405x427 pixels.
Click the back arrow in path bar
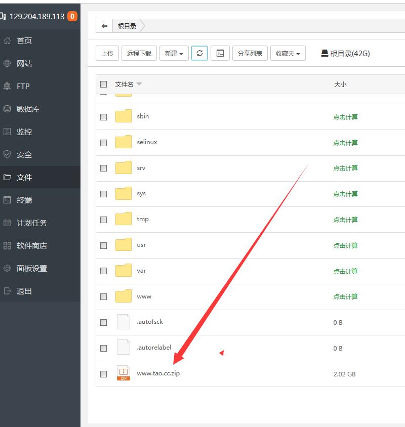(x=104, y=26)
